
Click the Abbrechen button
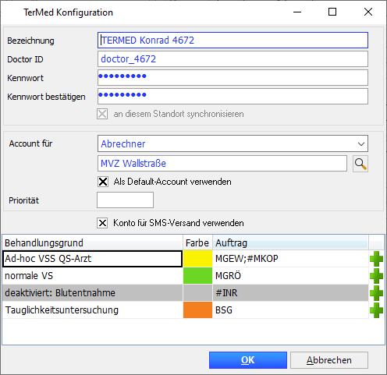[329, 360]
